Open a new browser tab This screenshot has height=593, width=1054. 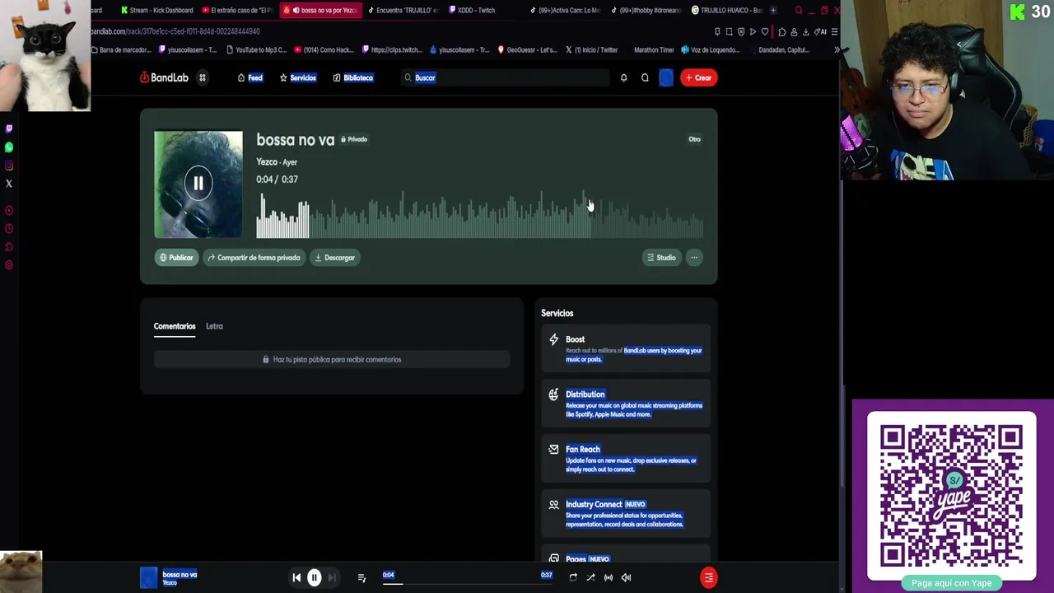[773, 10]
